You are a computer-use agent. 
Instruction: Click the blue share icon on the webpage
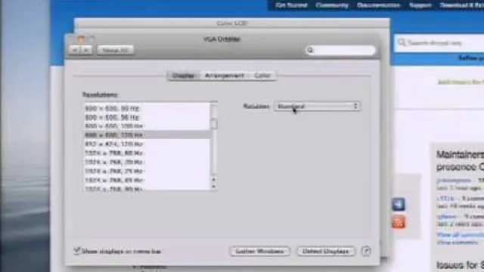tap(399, 205)
